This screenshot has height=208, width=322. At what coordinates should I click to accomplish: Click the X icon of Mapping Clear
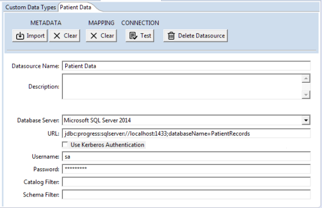tap(93, 36)
